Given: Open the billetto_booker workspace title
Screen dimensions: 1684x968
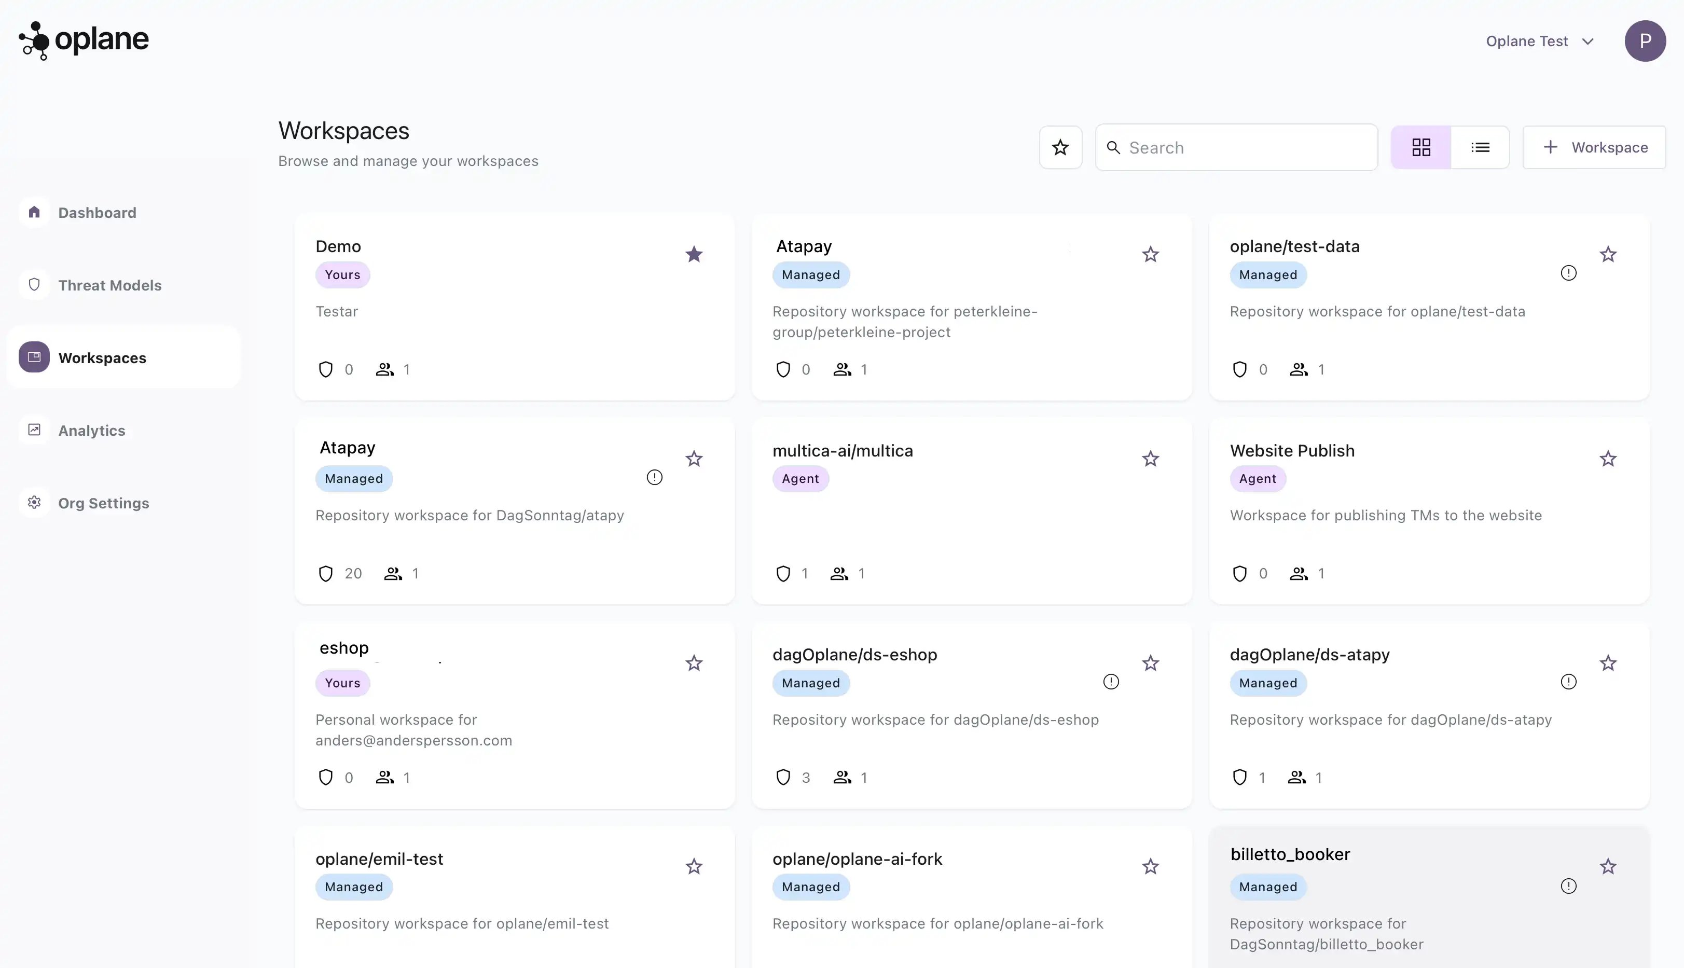Looking at the screenshot, I should 1290,854.
